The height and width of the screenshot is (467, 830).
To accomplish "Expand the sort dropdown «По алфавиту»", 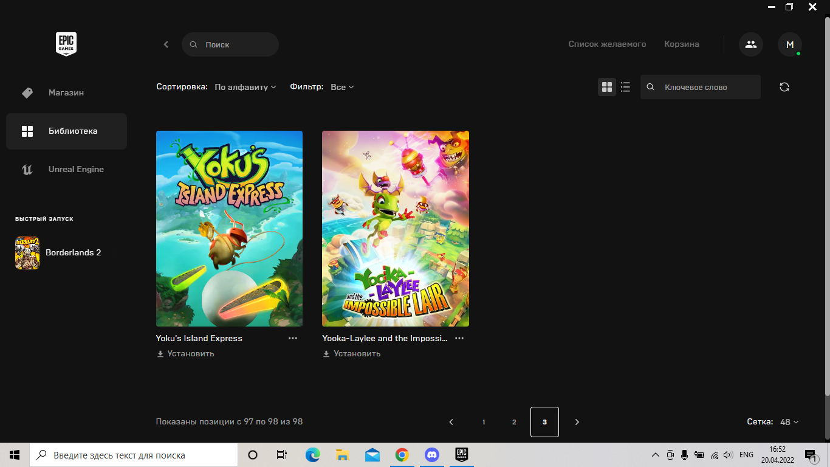I will (245, 87).
